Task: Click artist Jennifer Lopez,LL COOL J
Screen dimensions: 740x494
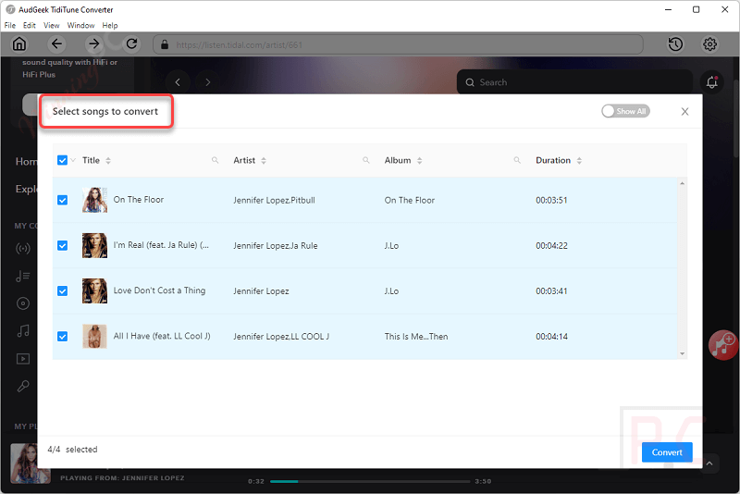Action: [x=281, y=337]
